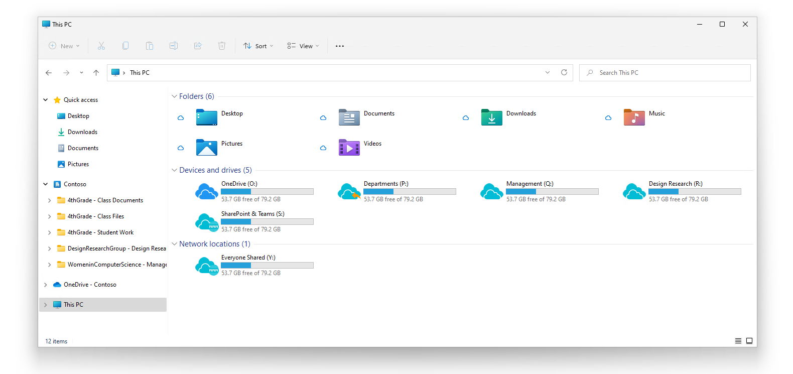
Task: Click cloud sync status beside Music folder
Action: (608, 118)
